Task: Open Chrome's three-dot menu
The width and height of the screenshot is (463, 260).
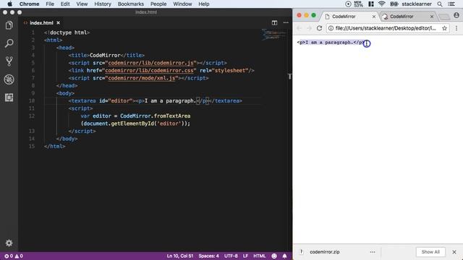Action: [456, 28]
